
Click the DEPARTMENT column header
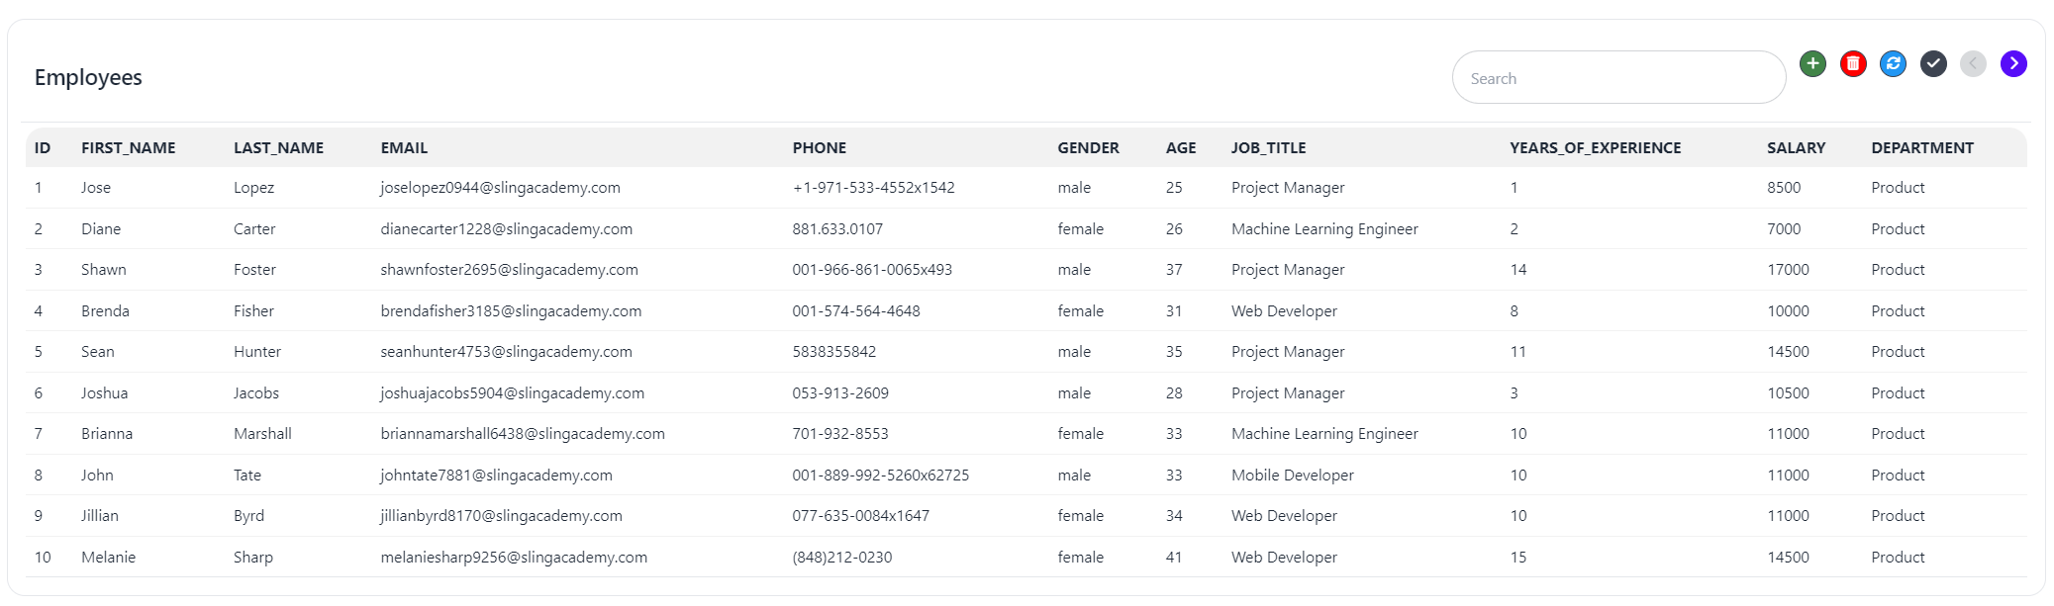tap(1921, 148)
